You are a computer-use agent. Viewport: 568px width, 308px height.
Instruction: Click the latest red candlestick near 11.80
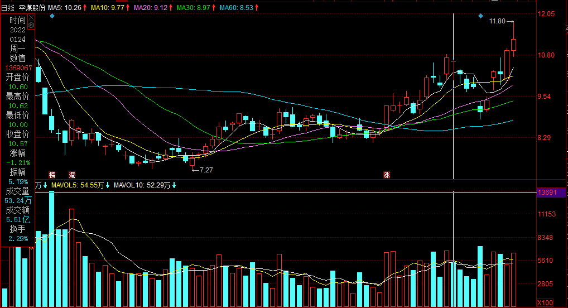[513, 45]
